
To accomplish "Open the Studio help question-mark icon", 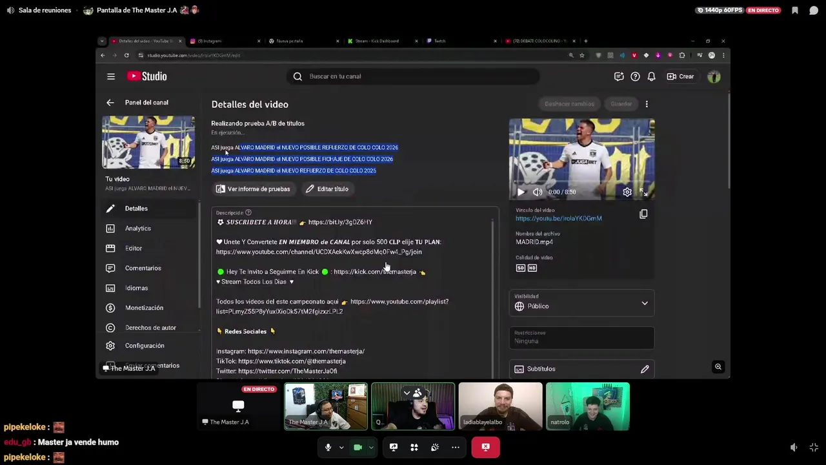I will pos(635,76).
